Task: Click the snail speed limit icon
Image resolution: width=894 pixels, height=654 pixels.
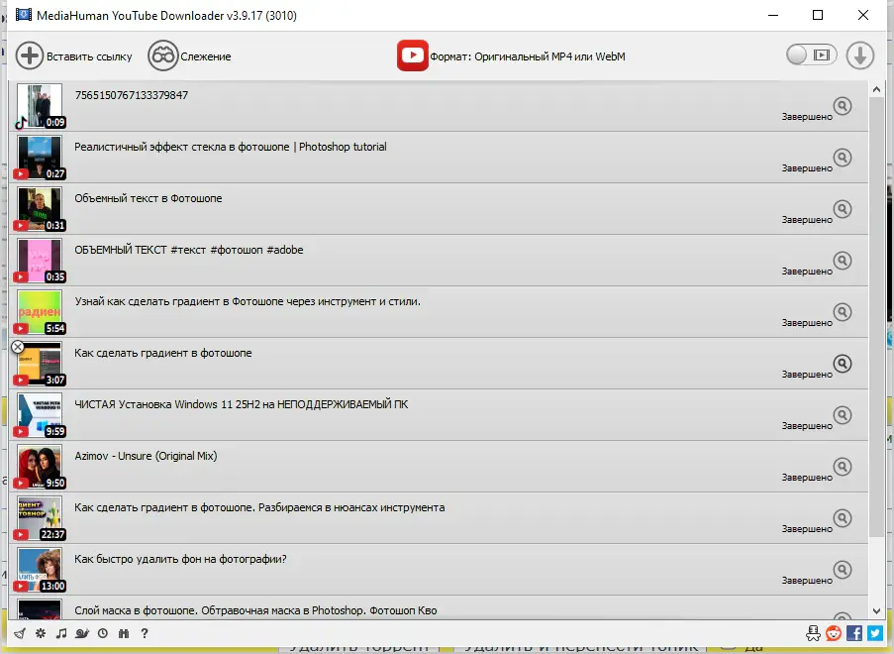Action: coord(82,633)
